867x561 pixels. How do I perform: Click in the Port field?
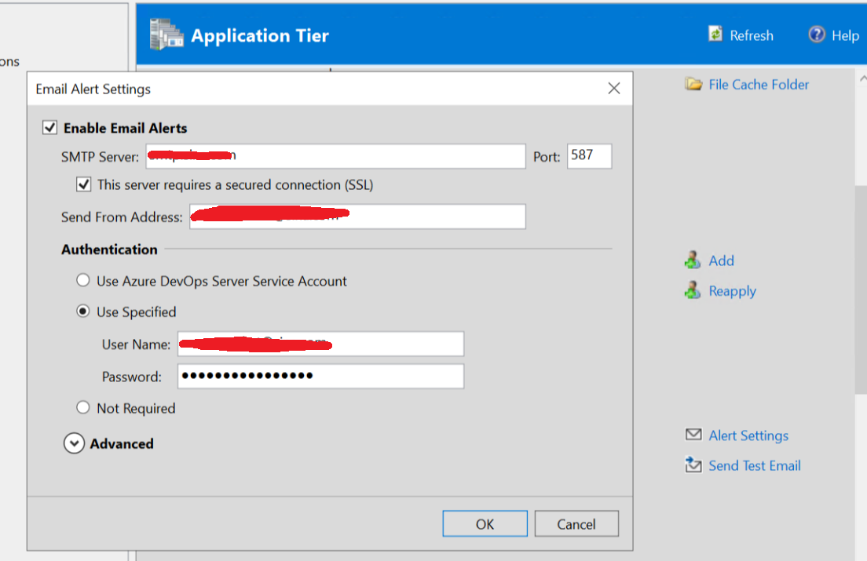[589, 156]
